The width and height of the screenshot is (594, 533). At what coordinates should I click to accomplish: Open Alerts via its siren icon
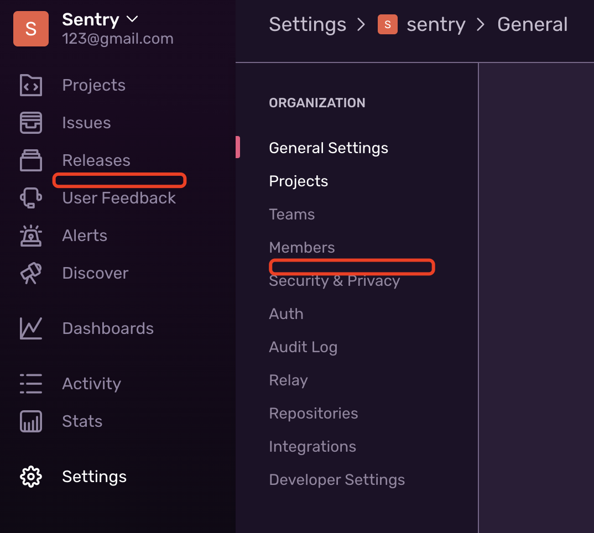click(x=31, y=235)
